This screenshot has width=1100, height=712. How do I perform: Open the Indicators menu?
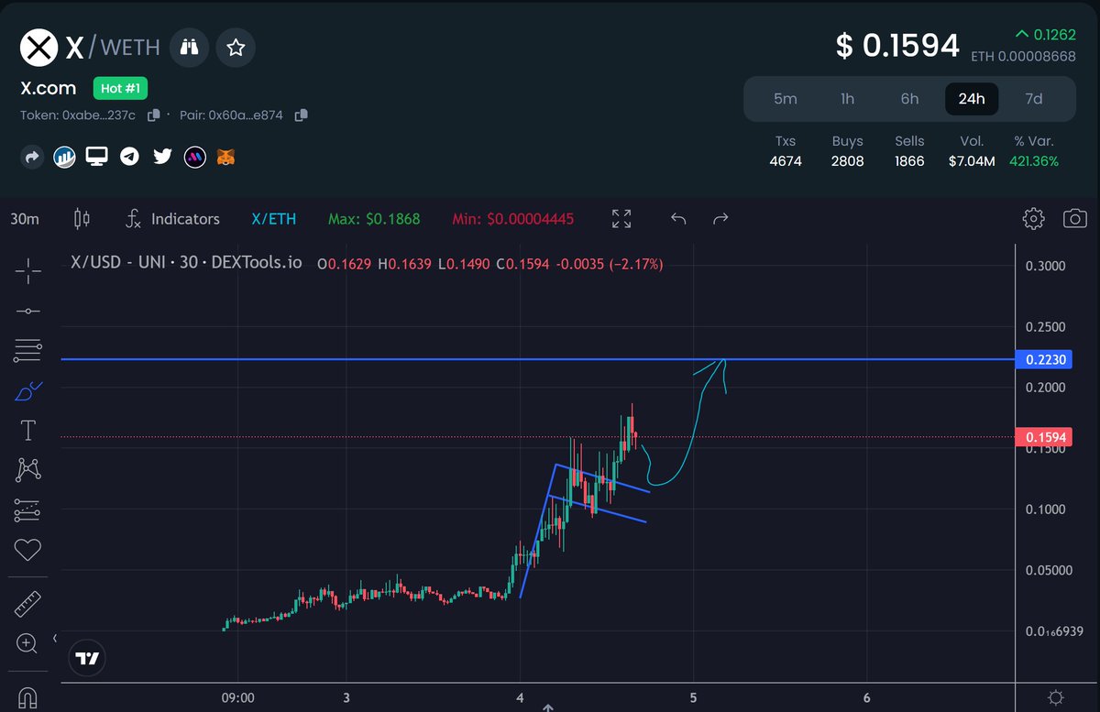coord(172,219)
